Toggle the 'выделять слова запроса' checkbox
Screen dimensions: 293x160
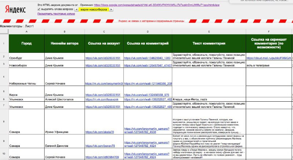coord(39,9)
